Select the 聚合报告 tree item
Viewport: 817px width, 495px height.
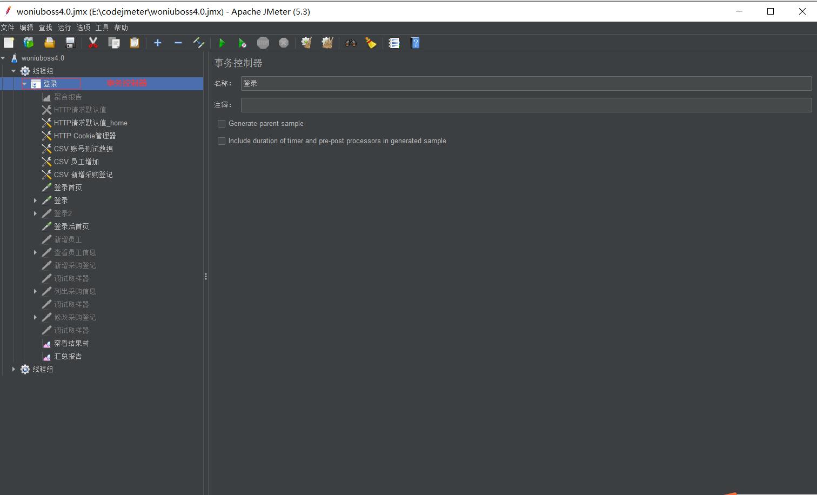click(68, 97)
